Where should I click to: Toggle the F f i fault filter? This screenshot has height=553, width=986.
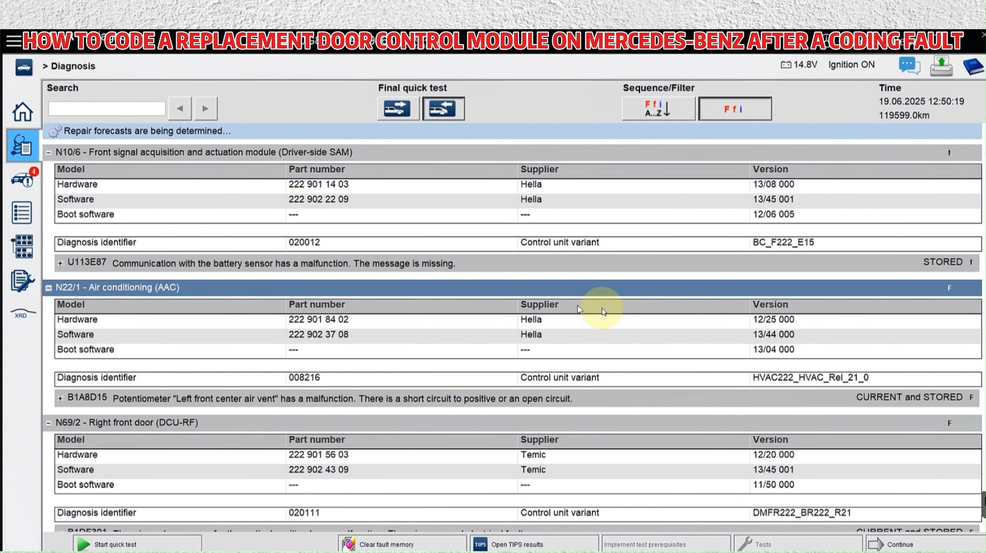(735, 109)
